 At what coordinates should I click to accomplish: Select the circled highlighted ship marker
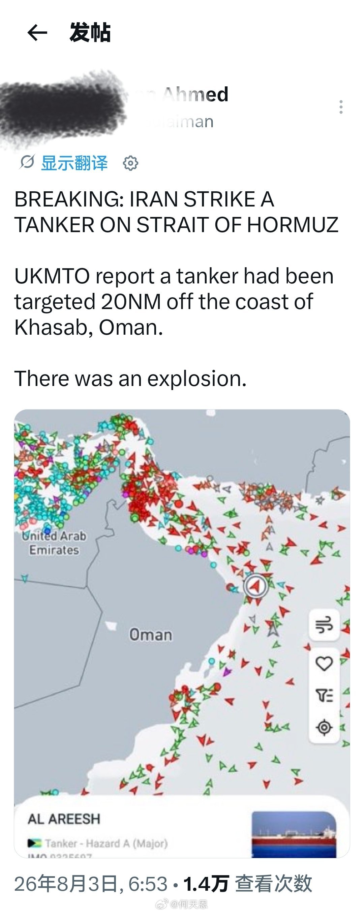pyautogui.click(x=256, y=586)
